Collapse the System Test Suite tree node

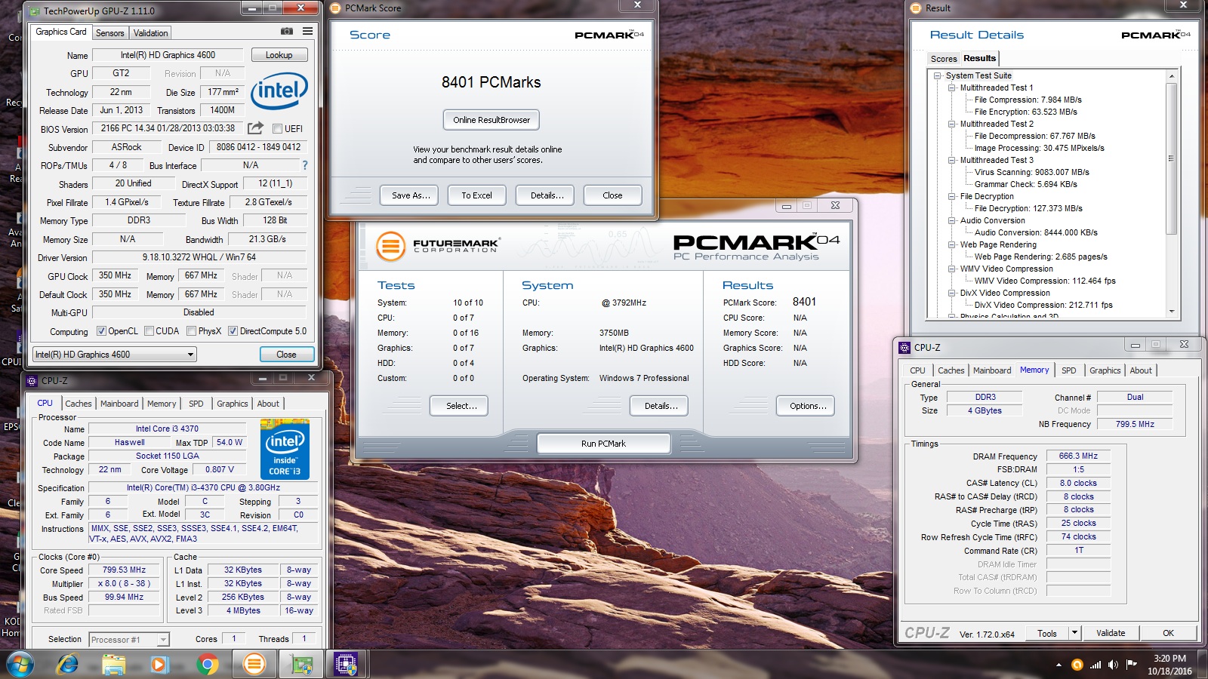tap(937, 75)
